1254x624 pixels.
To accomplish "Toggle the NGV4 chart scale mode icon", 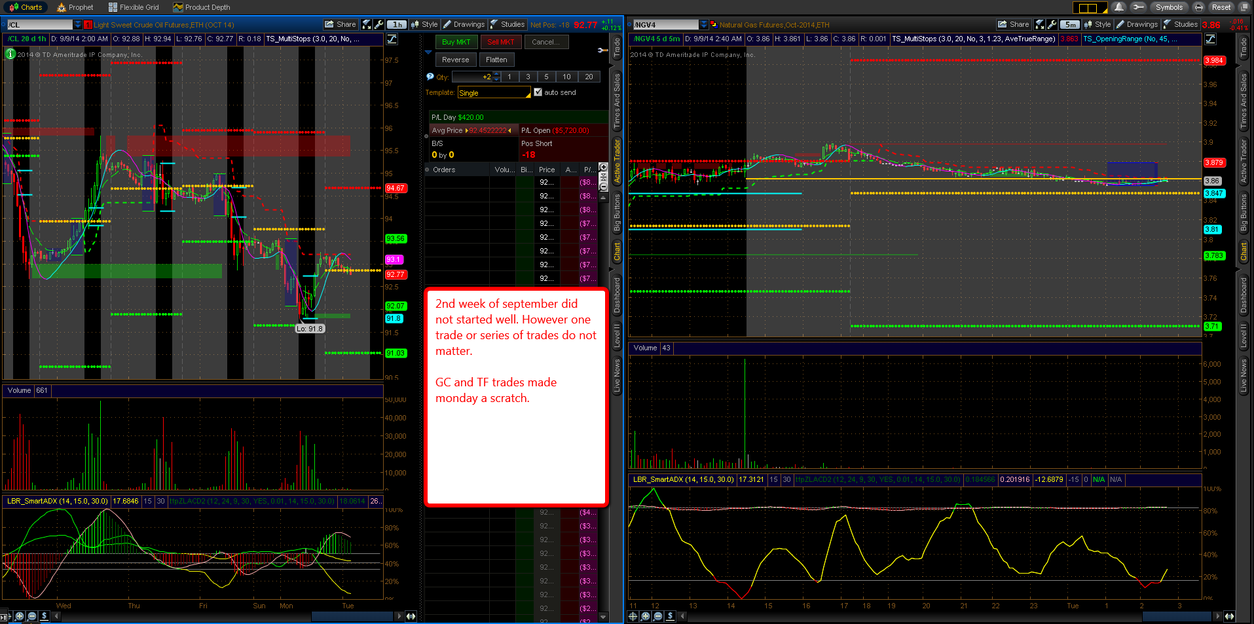I will click(1210, 39).
